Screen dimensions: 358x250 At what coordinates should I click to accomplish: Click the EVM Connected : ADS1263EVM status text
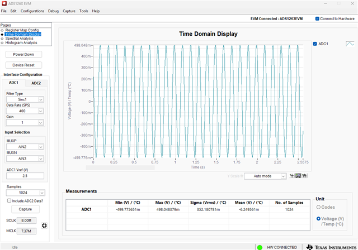click(276, 18)
